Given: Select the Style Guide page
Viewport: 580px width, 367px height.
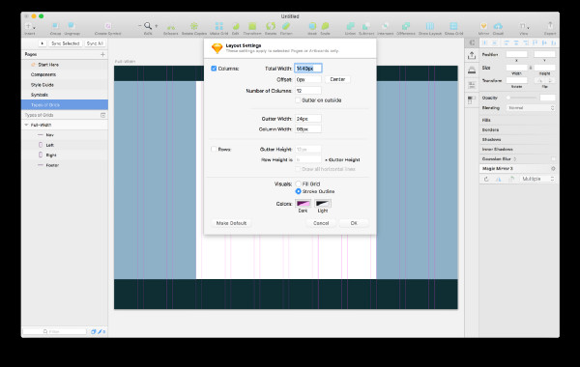Looking at the screenshot, I should (x=43, y=85).
